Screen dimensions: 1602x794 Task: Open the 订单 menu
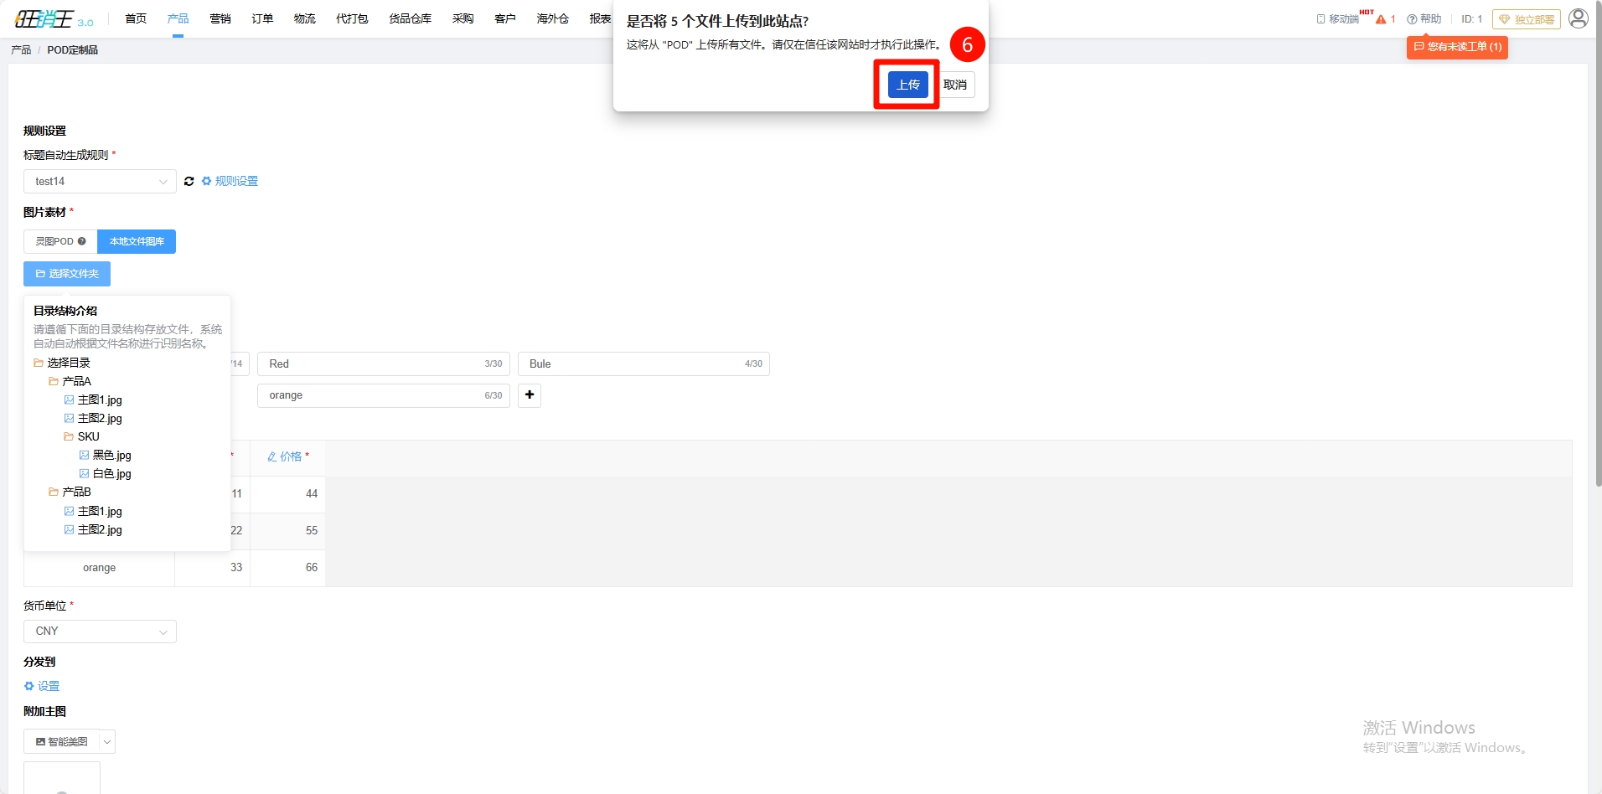click(262, 18)
